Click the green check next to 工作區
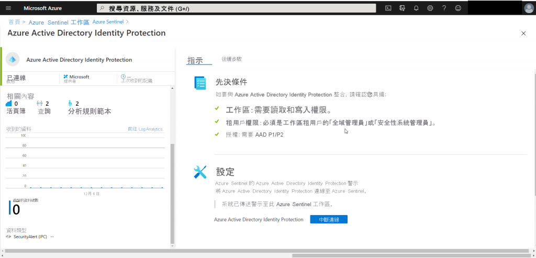 point(217,108)
